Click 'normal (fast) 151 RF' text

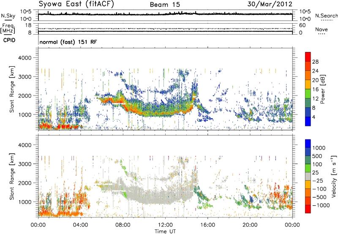coord(68,42)
